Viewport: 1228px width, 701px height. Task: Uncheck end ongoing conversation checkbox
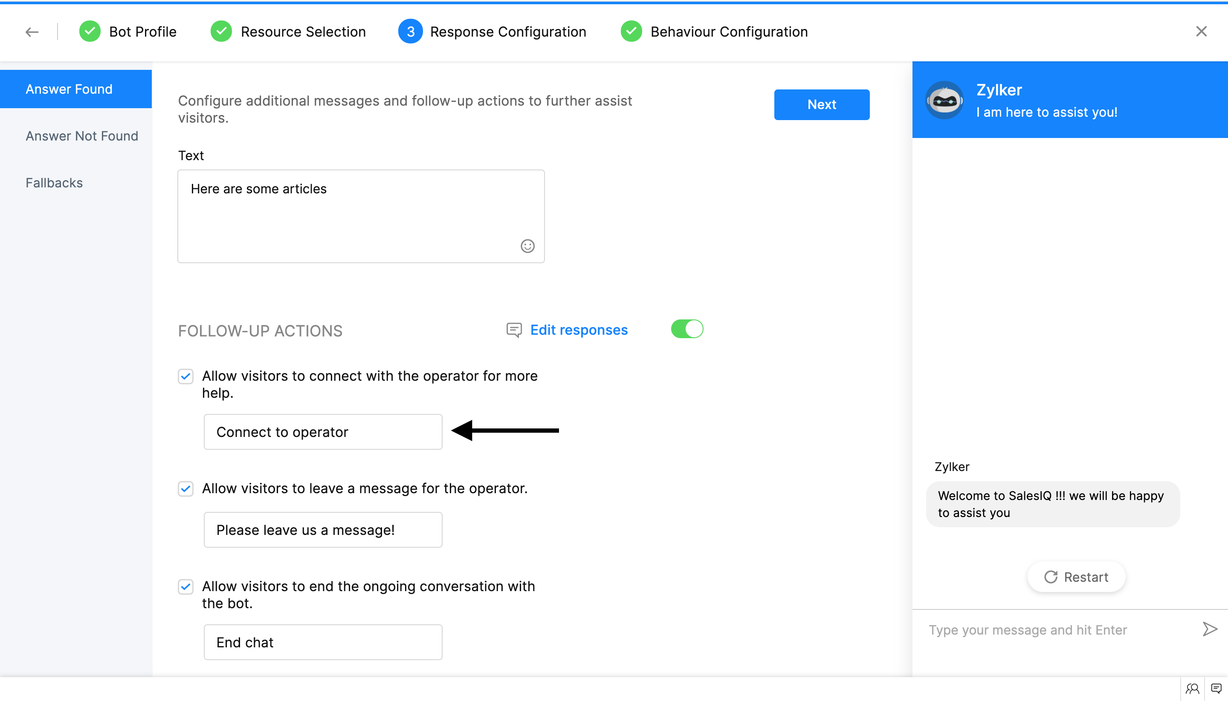point(185,586)
